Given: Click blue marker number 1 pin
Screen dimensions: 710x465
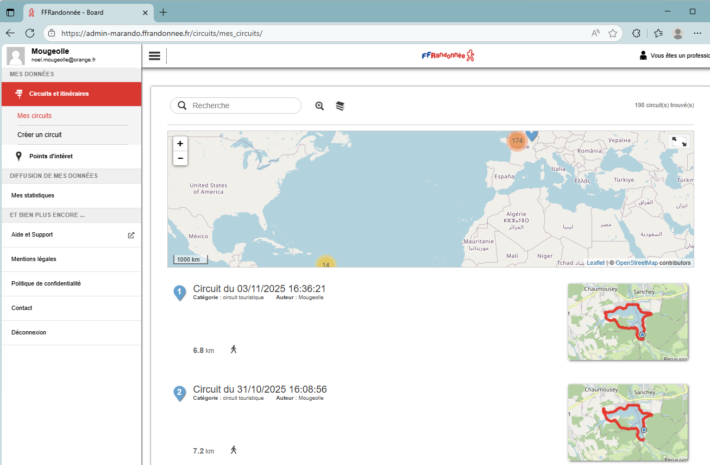Looking at the screenshot, I should click(x=179, y=292).
